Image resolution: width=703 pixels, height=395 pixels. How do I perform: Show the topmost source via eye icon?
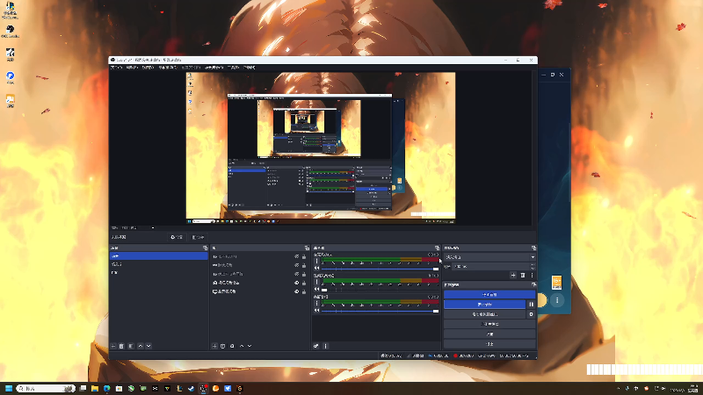(296, 257)
